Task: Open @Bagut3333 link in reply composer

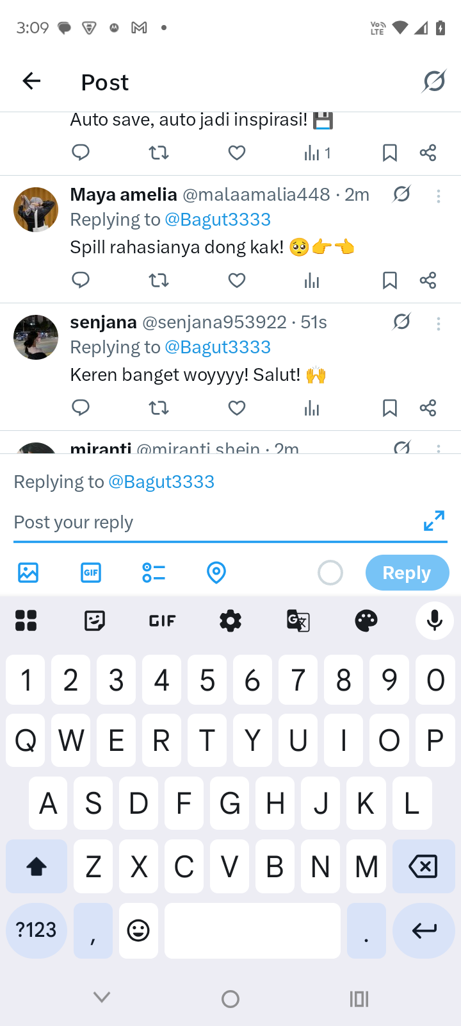Action: point(161,482)
